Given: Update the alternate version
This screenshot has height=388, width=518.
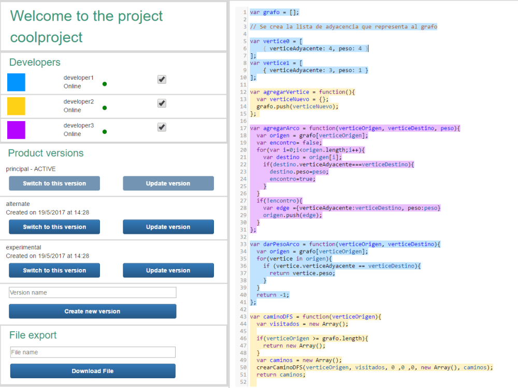Looking at the screenshot, I should [x=168, y=227].
